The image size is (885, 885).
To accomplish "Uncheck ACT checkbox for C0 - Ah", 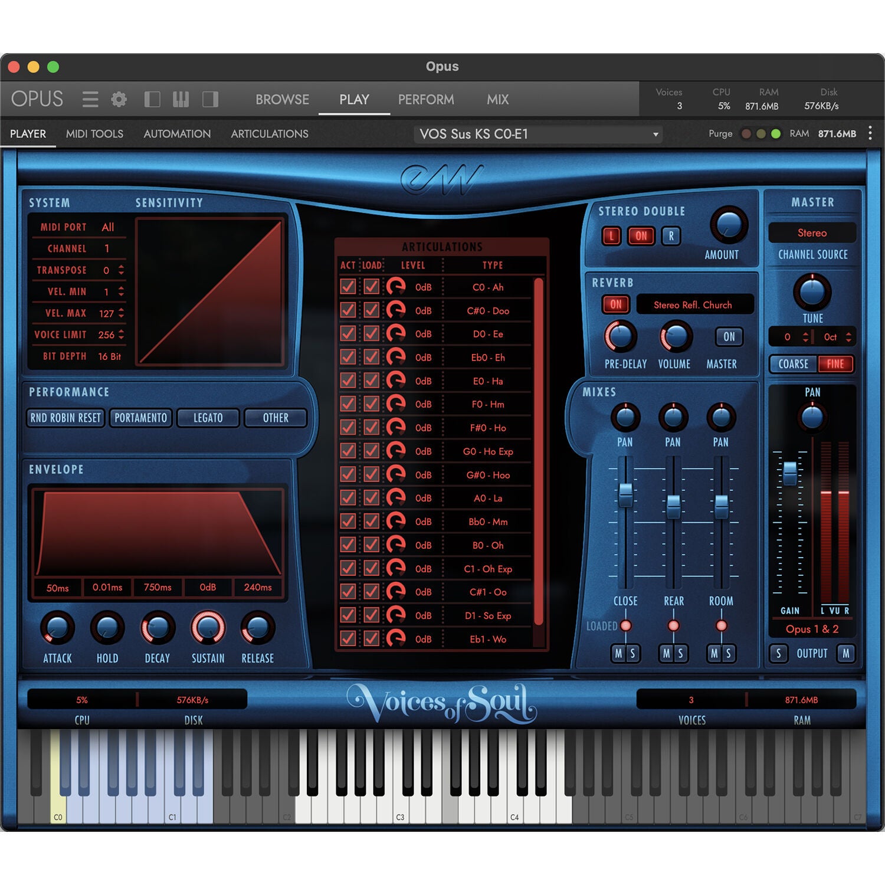I will pyautogui.click(x=348, y=287).
